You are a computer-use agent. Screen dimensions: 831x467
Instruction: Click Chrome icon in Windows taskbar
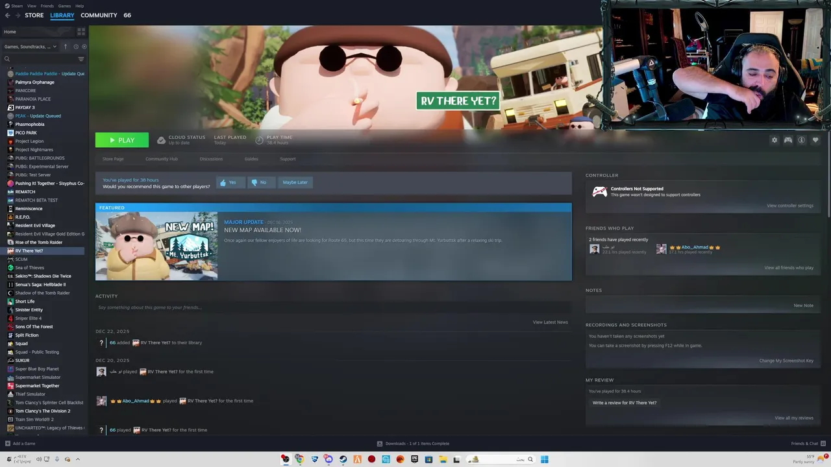[300, 459]
